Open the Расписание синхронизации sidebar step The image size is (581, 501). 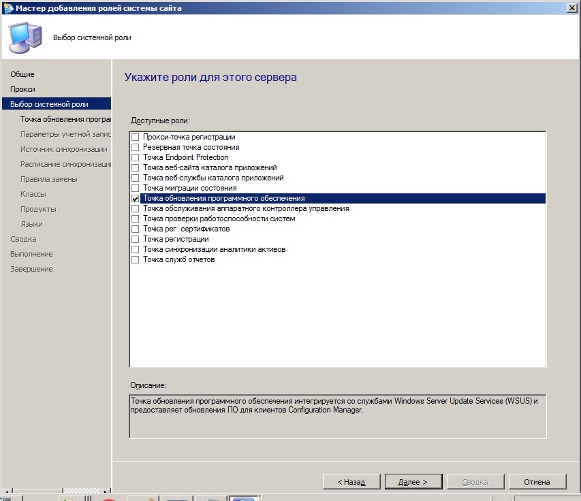tap(65, 164)
